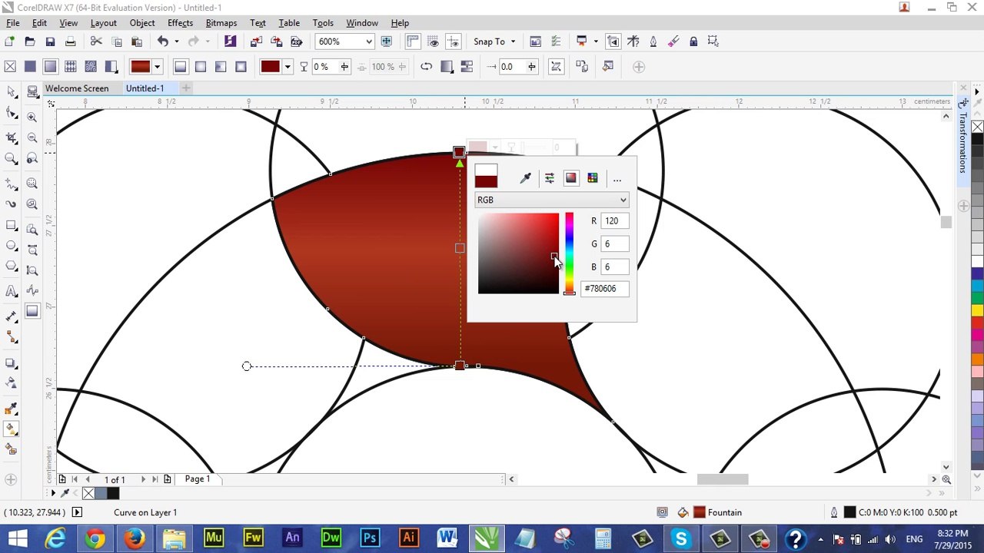Choose the Rectangle tool

pos(12,226)
